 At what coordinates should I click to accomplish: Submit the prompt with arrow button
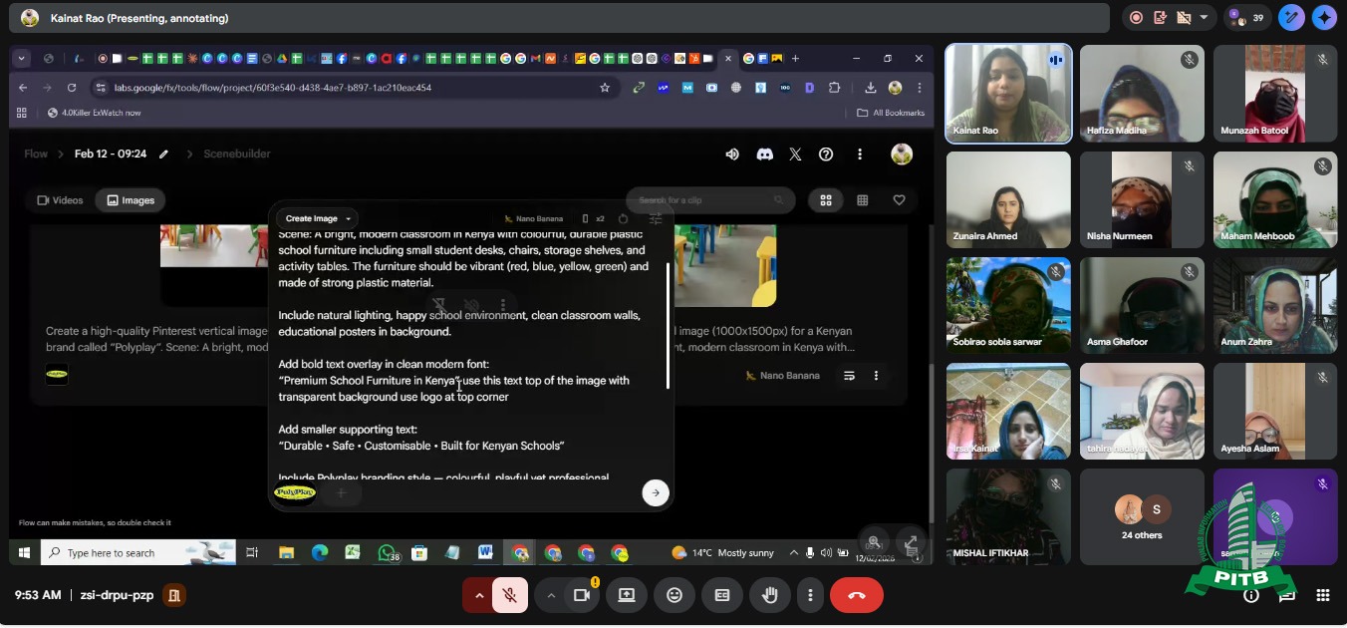point(655,492)
